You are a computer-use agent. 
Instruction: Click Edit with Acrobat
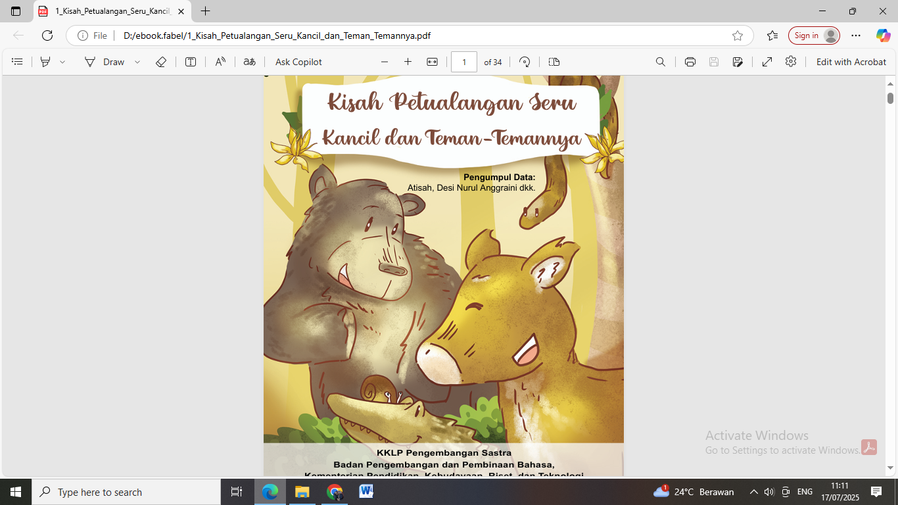[852, 62]
